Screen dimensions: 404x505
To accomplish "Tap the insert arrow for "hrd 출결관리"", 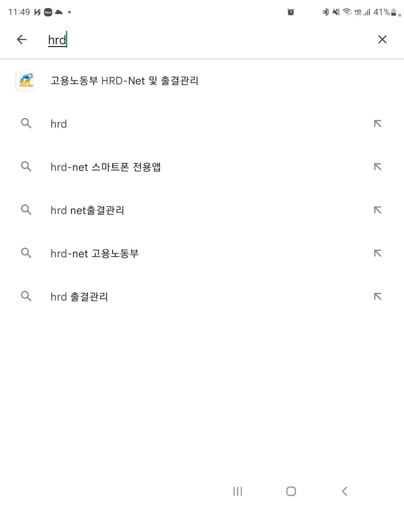I will (x=377, y=296).
